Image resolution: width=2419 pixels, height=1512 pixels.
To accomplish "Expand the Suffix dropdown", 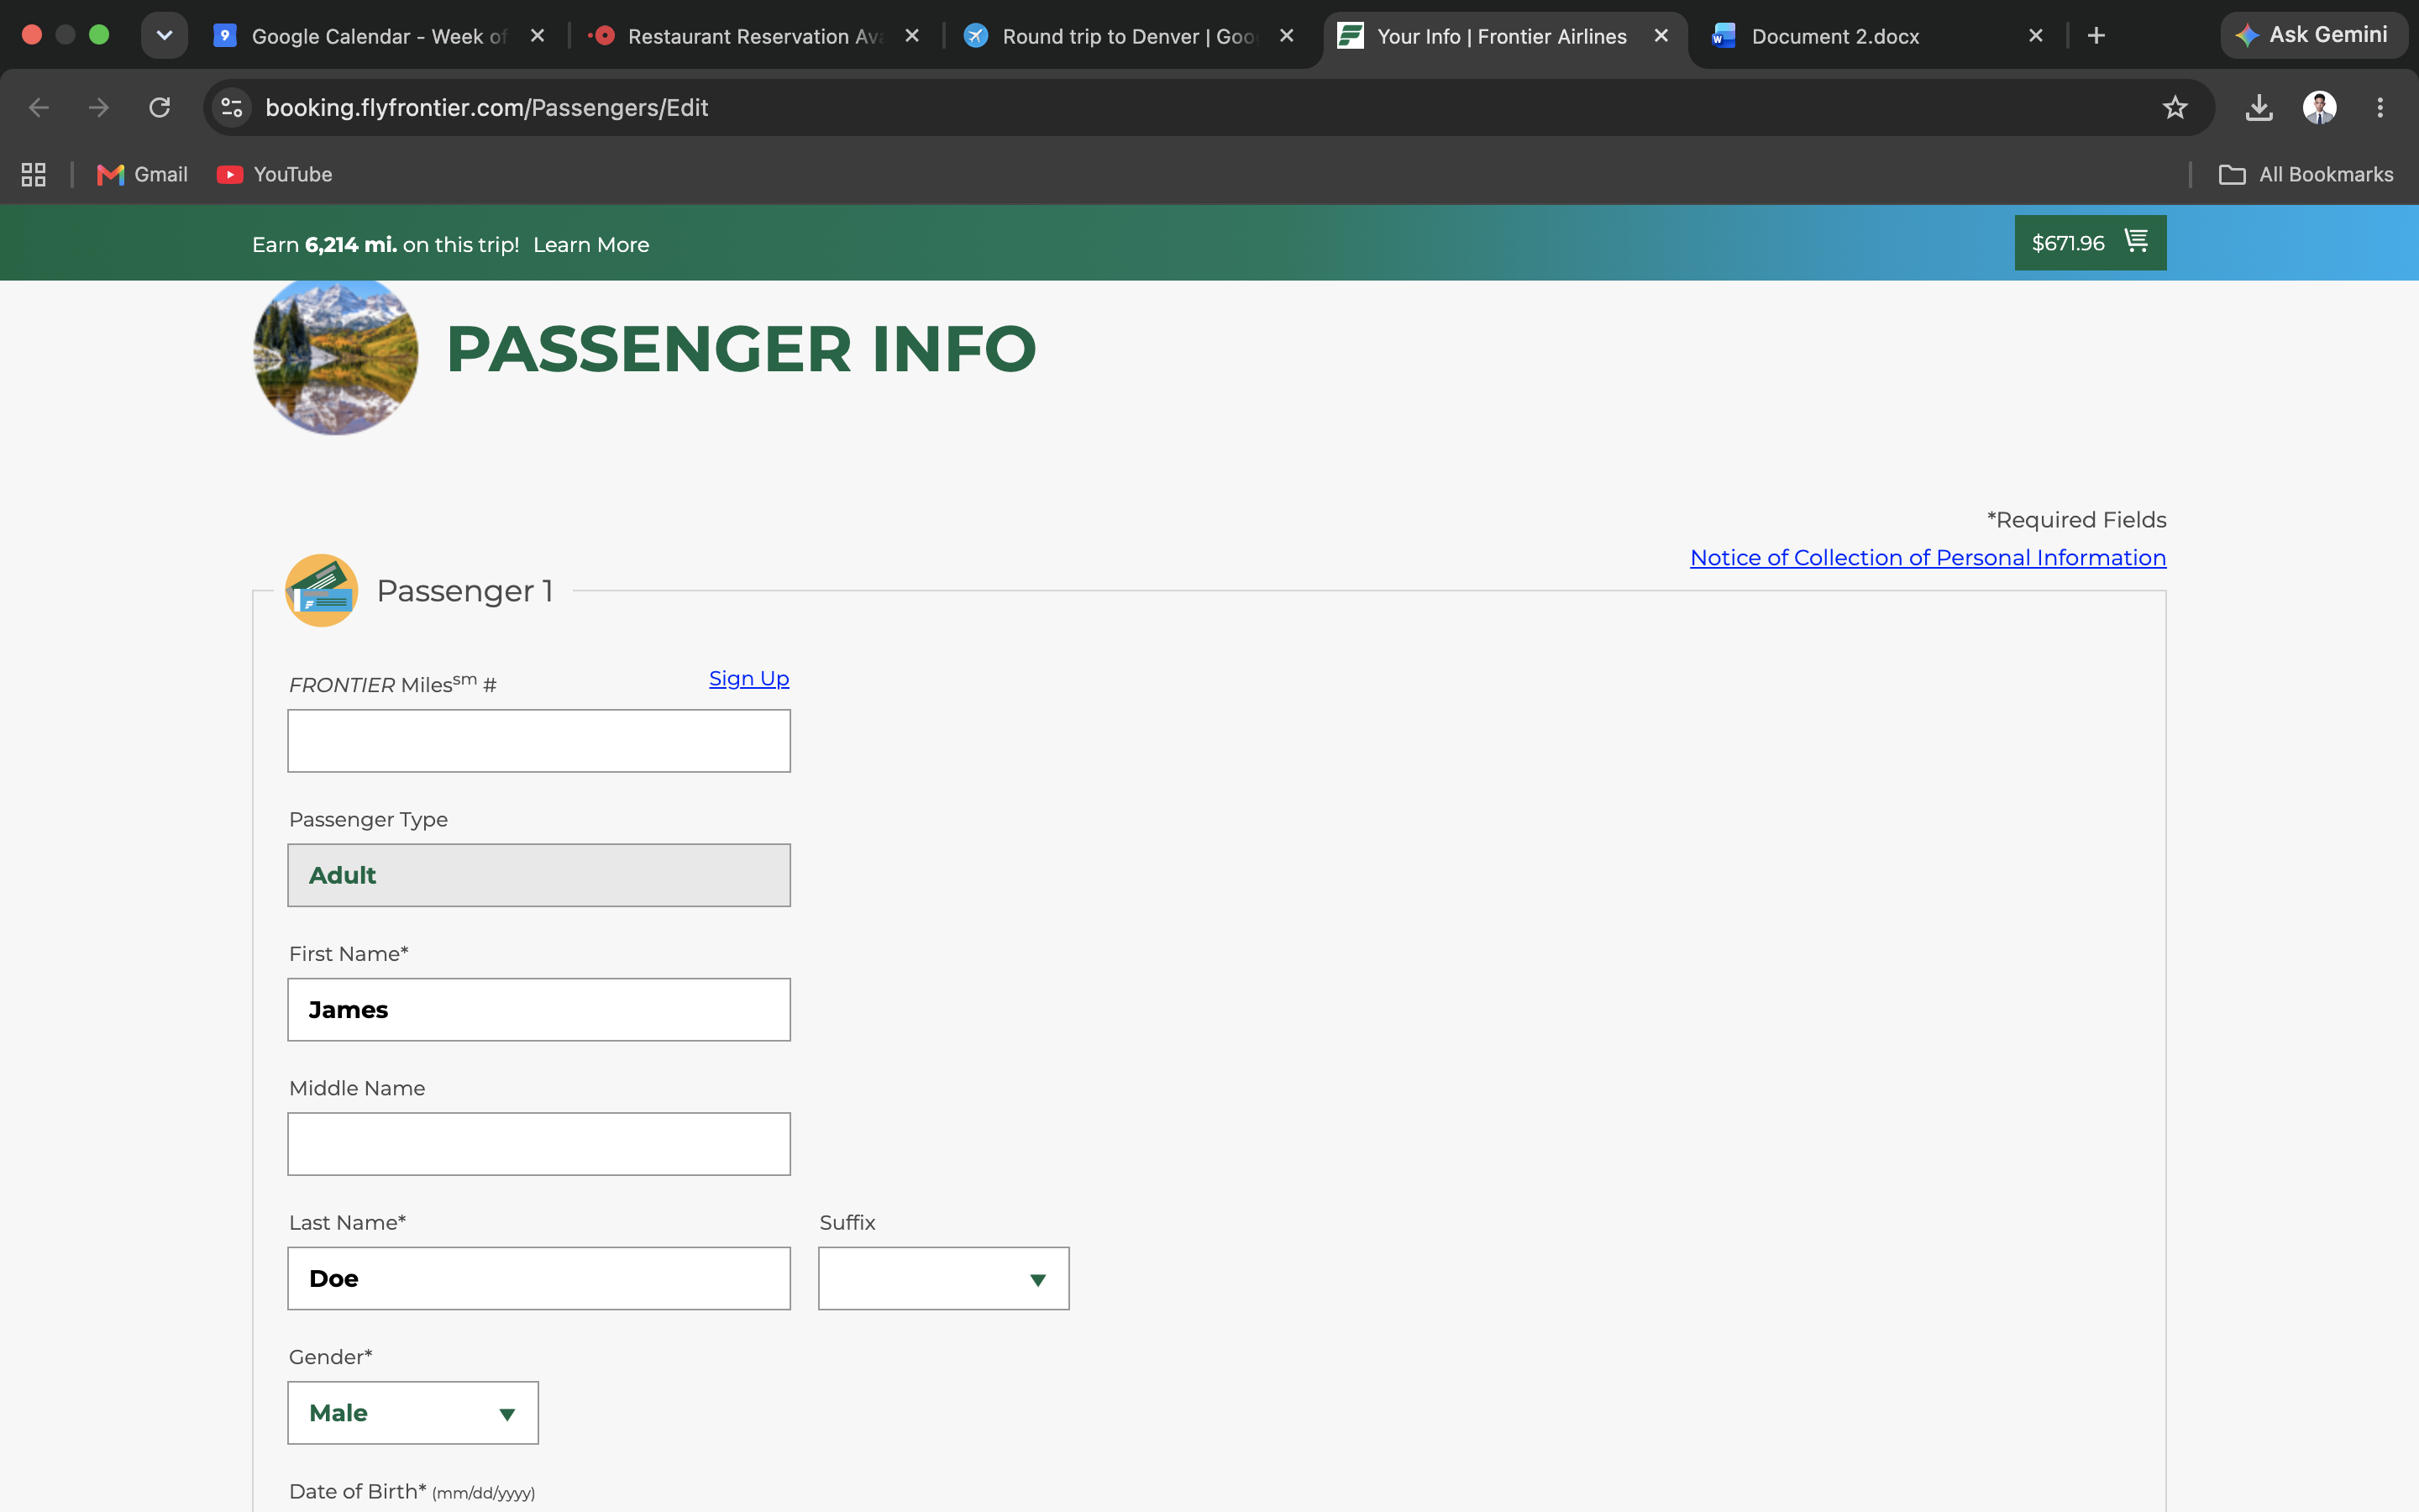I will (943, 1278).
